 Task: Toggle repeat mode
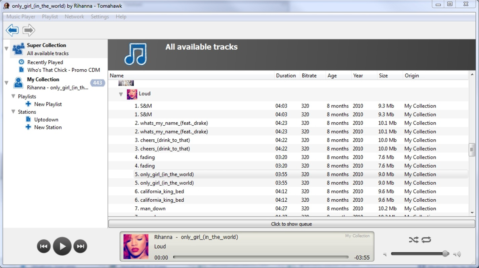[426, 240]
